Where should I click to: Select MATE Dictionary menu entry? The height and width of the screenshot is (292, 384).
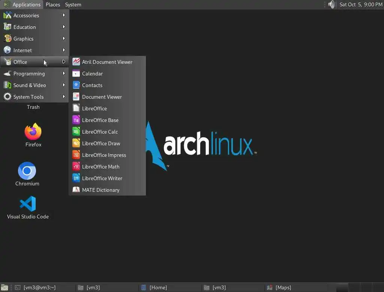pos(107,190)
